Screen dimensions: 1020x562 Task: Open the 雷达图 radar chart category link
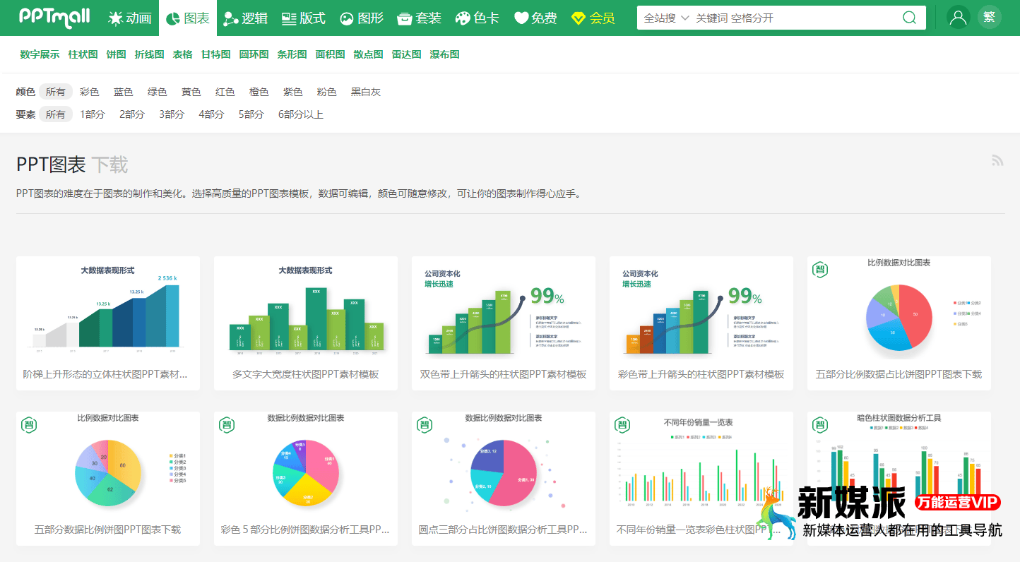click(x=406, y=54)
